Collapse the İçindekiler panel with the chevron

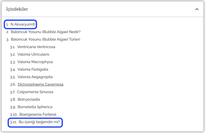197,9
